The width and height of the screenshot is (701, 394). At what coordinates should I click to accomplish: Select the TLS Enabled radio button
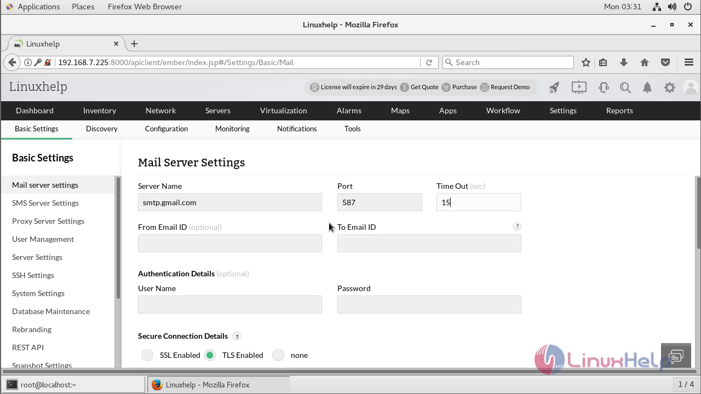[210, 355]
